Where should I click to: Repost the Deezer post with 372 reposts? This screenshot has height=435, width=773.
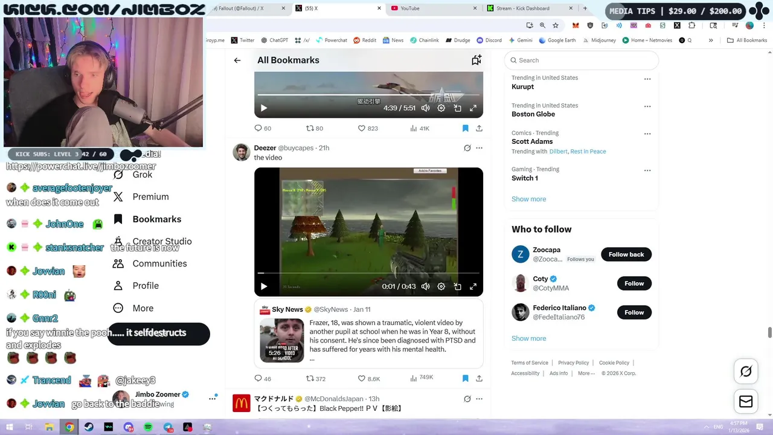click(x=316, y=378)
